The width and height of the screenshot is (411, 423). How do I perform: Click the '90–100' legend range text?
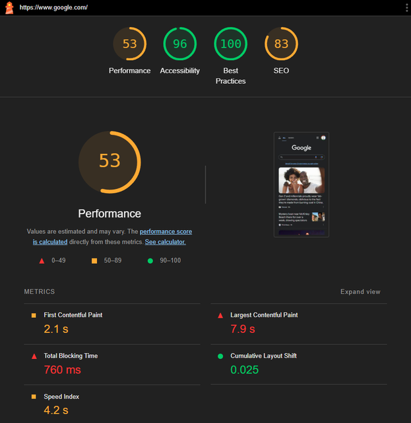click(170, 260)
